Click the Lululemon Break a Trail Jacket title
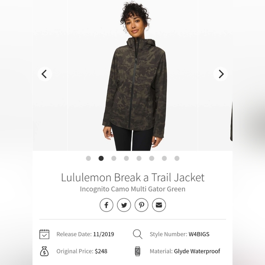The height and width of the screenshot is (265, 265). 132,177
